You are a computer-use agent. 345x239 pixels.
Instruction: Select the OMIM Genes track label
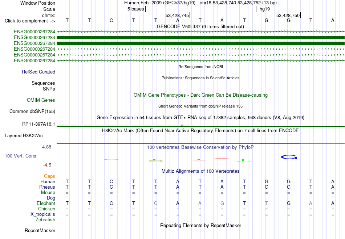pos(41,100)
